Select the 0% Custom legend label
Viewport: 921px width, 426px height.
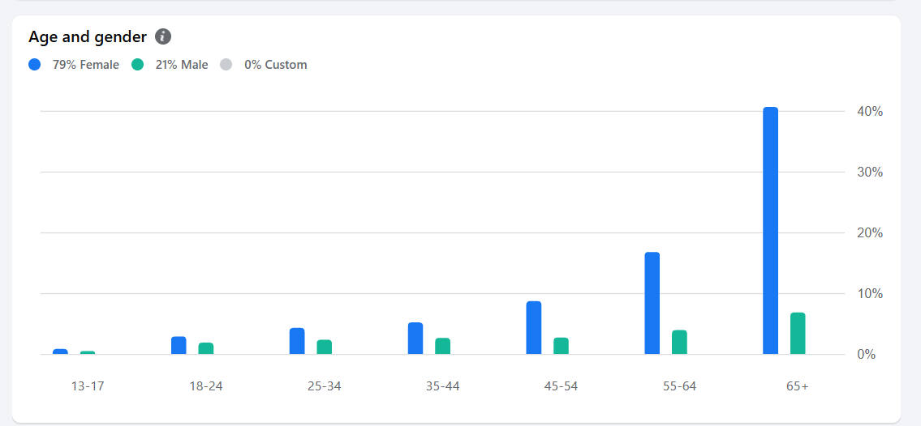[275, 65]
